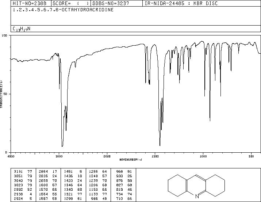Click the 710 peak entry in the table

pos(124,199)
